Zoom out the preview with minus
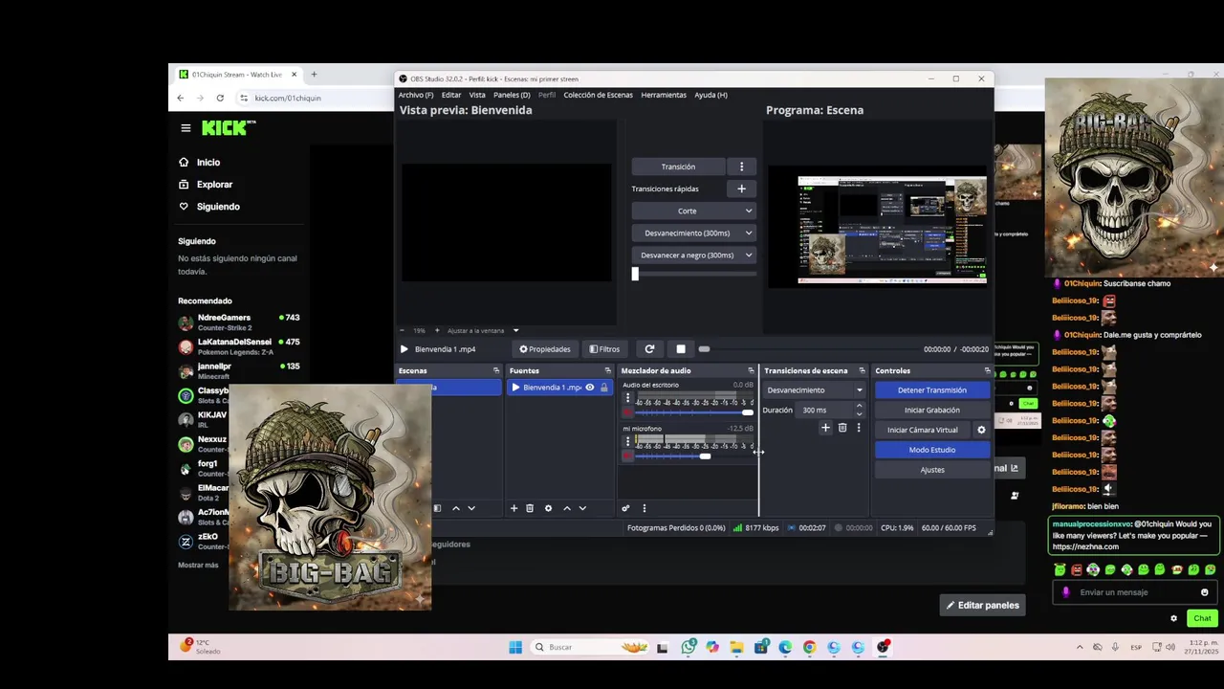 [x=402, y=330]
